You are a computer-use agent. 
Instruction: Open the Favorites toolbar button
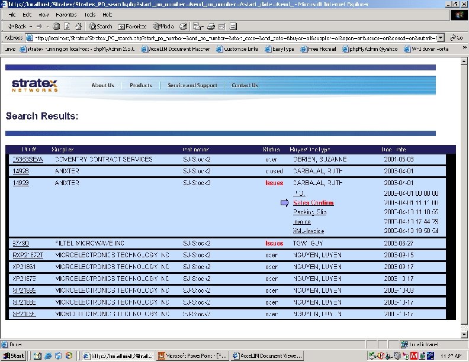tap(132, 27)
